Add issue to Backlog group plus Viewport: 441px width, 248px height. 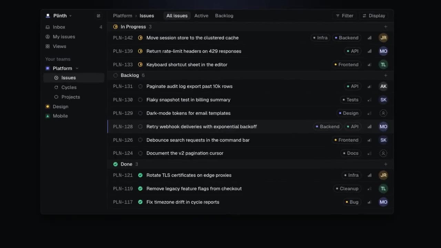386,75
